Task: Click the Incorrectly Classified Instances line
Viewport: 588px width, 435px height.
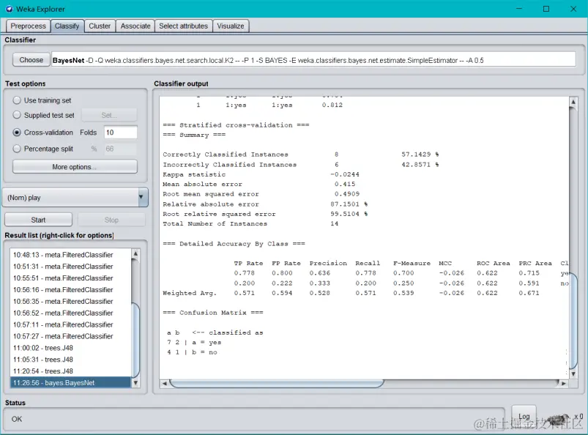Action: tap(301, 164)
